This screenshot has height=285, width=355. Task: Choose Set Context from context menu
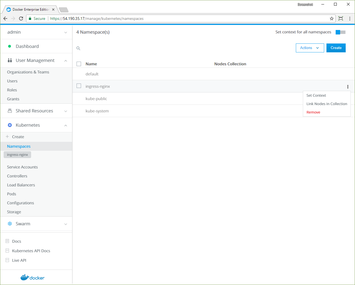click(x=316, y=96)
